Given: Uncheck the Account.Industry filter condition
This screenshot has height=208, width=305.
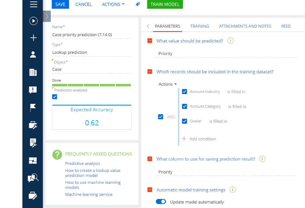Looking at the screenshot, I should pos(184,92).
